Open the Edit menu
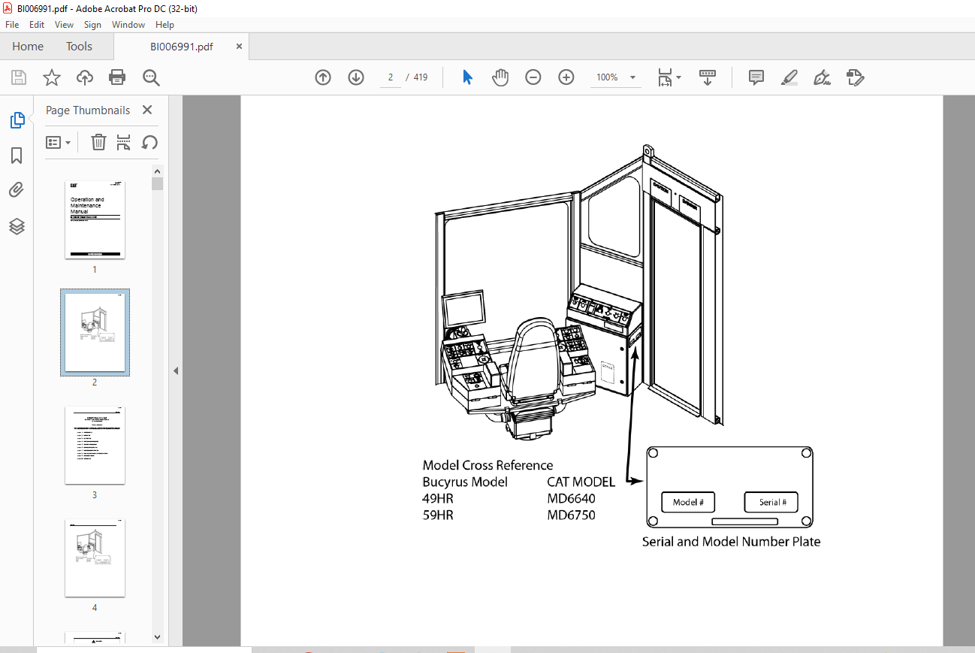Image resolution: width=975 pixels, height=653 pixels. coord(37,25)
